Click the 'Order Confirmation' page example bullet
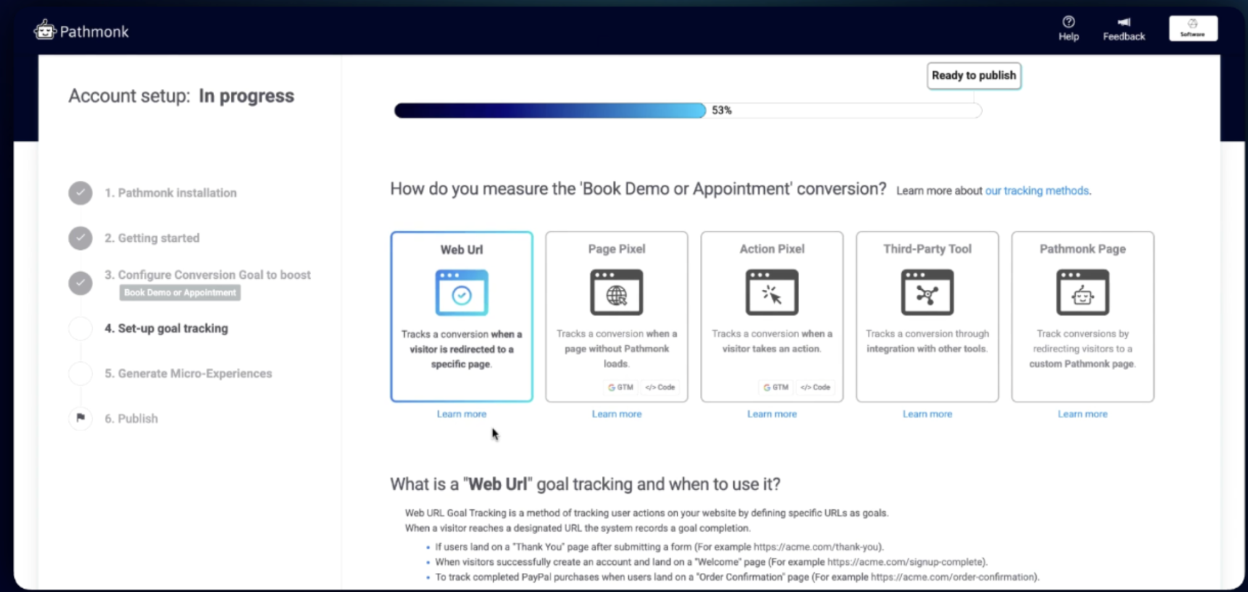 coord(737,577)
